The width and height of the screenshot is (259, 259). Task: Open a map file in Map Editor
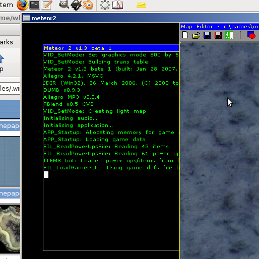[x=196, y=35]
